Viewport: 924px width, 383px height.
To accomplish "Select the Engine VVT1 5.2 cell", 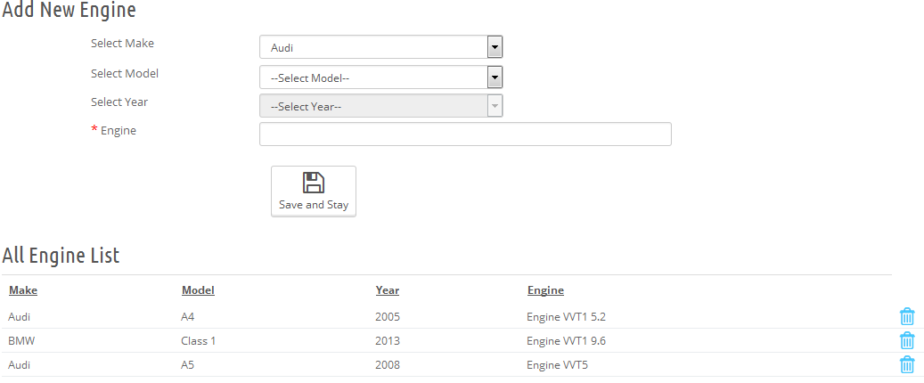I will coord(566,316).
